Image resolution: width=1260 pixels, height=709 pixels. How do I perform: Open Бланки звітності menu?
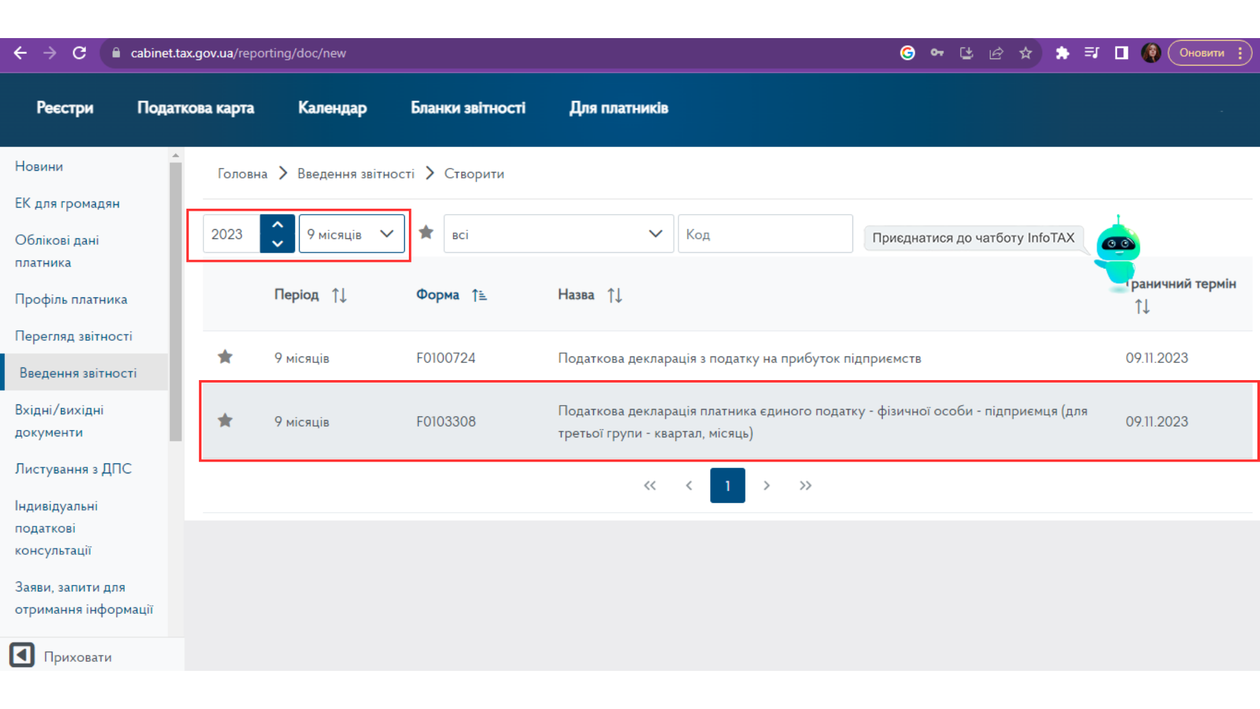click(x=468, y=108)
